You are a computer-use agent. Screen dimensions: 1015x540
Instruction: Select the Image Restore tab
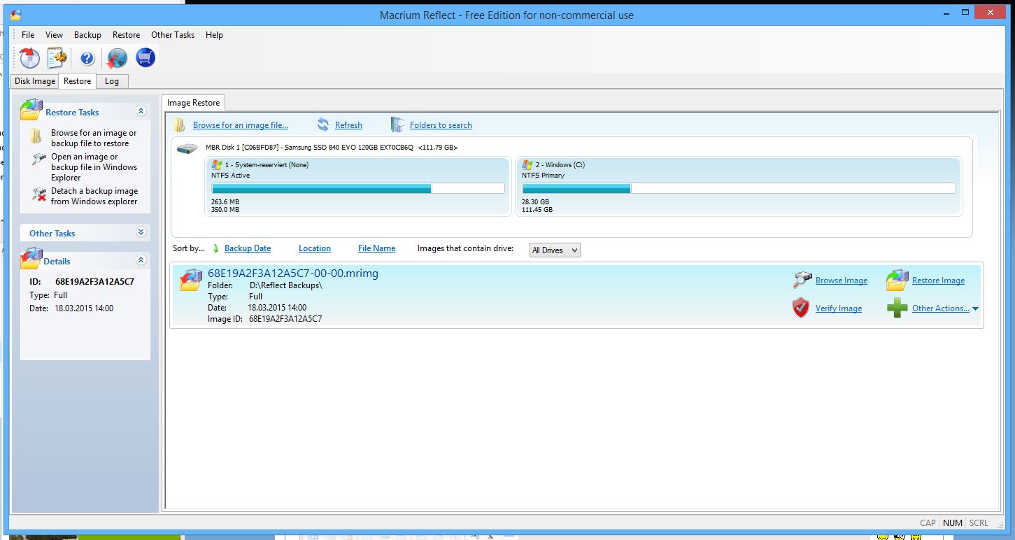[x=193, y=103]
